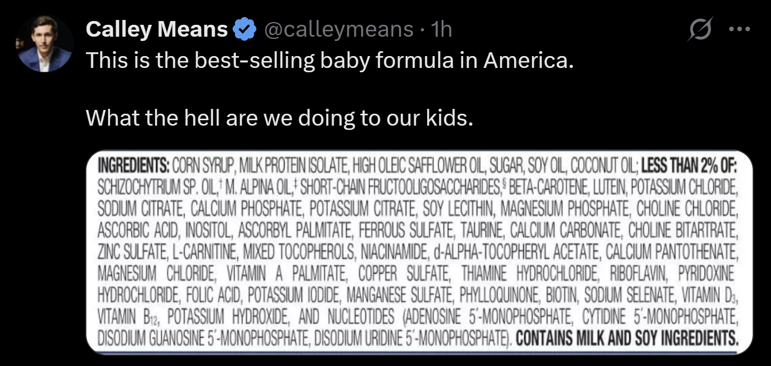Open the "Calley Means" display name link
Screen dimensions: 771x366
tap(157, 30)
